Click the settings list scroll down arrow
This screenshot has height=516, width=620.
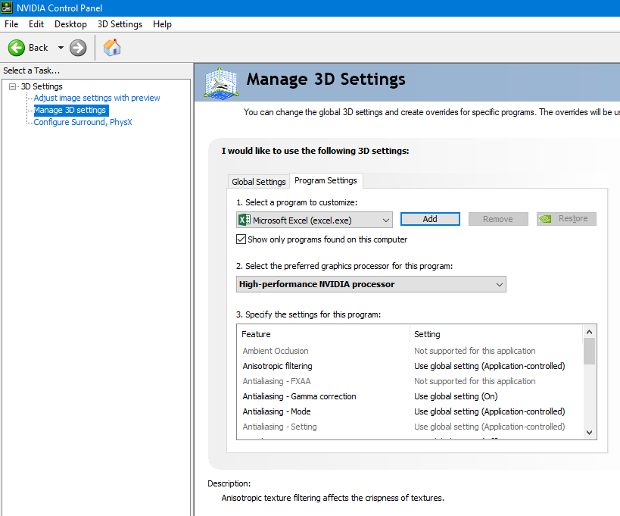click(x=589, y=433)
